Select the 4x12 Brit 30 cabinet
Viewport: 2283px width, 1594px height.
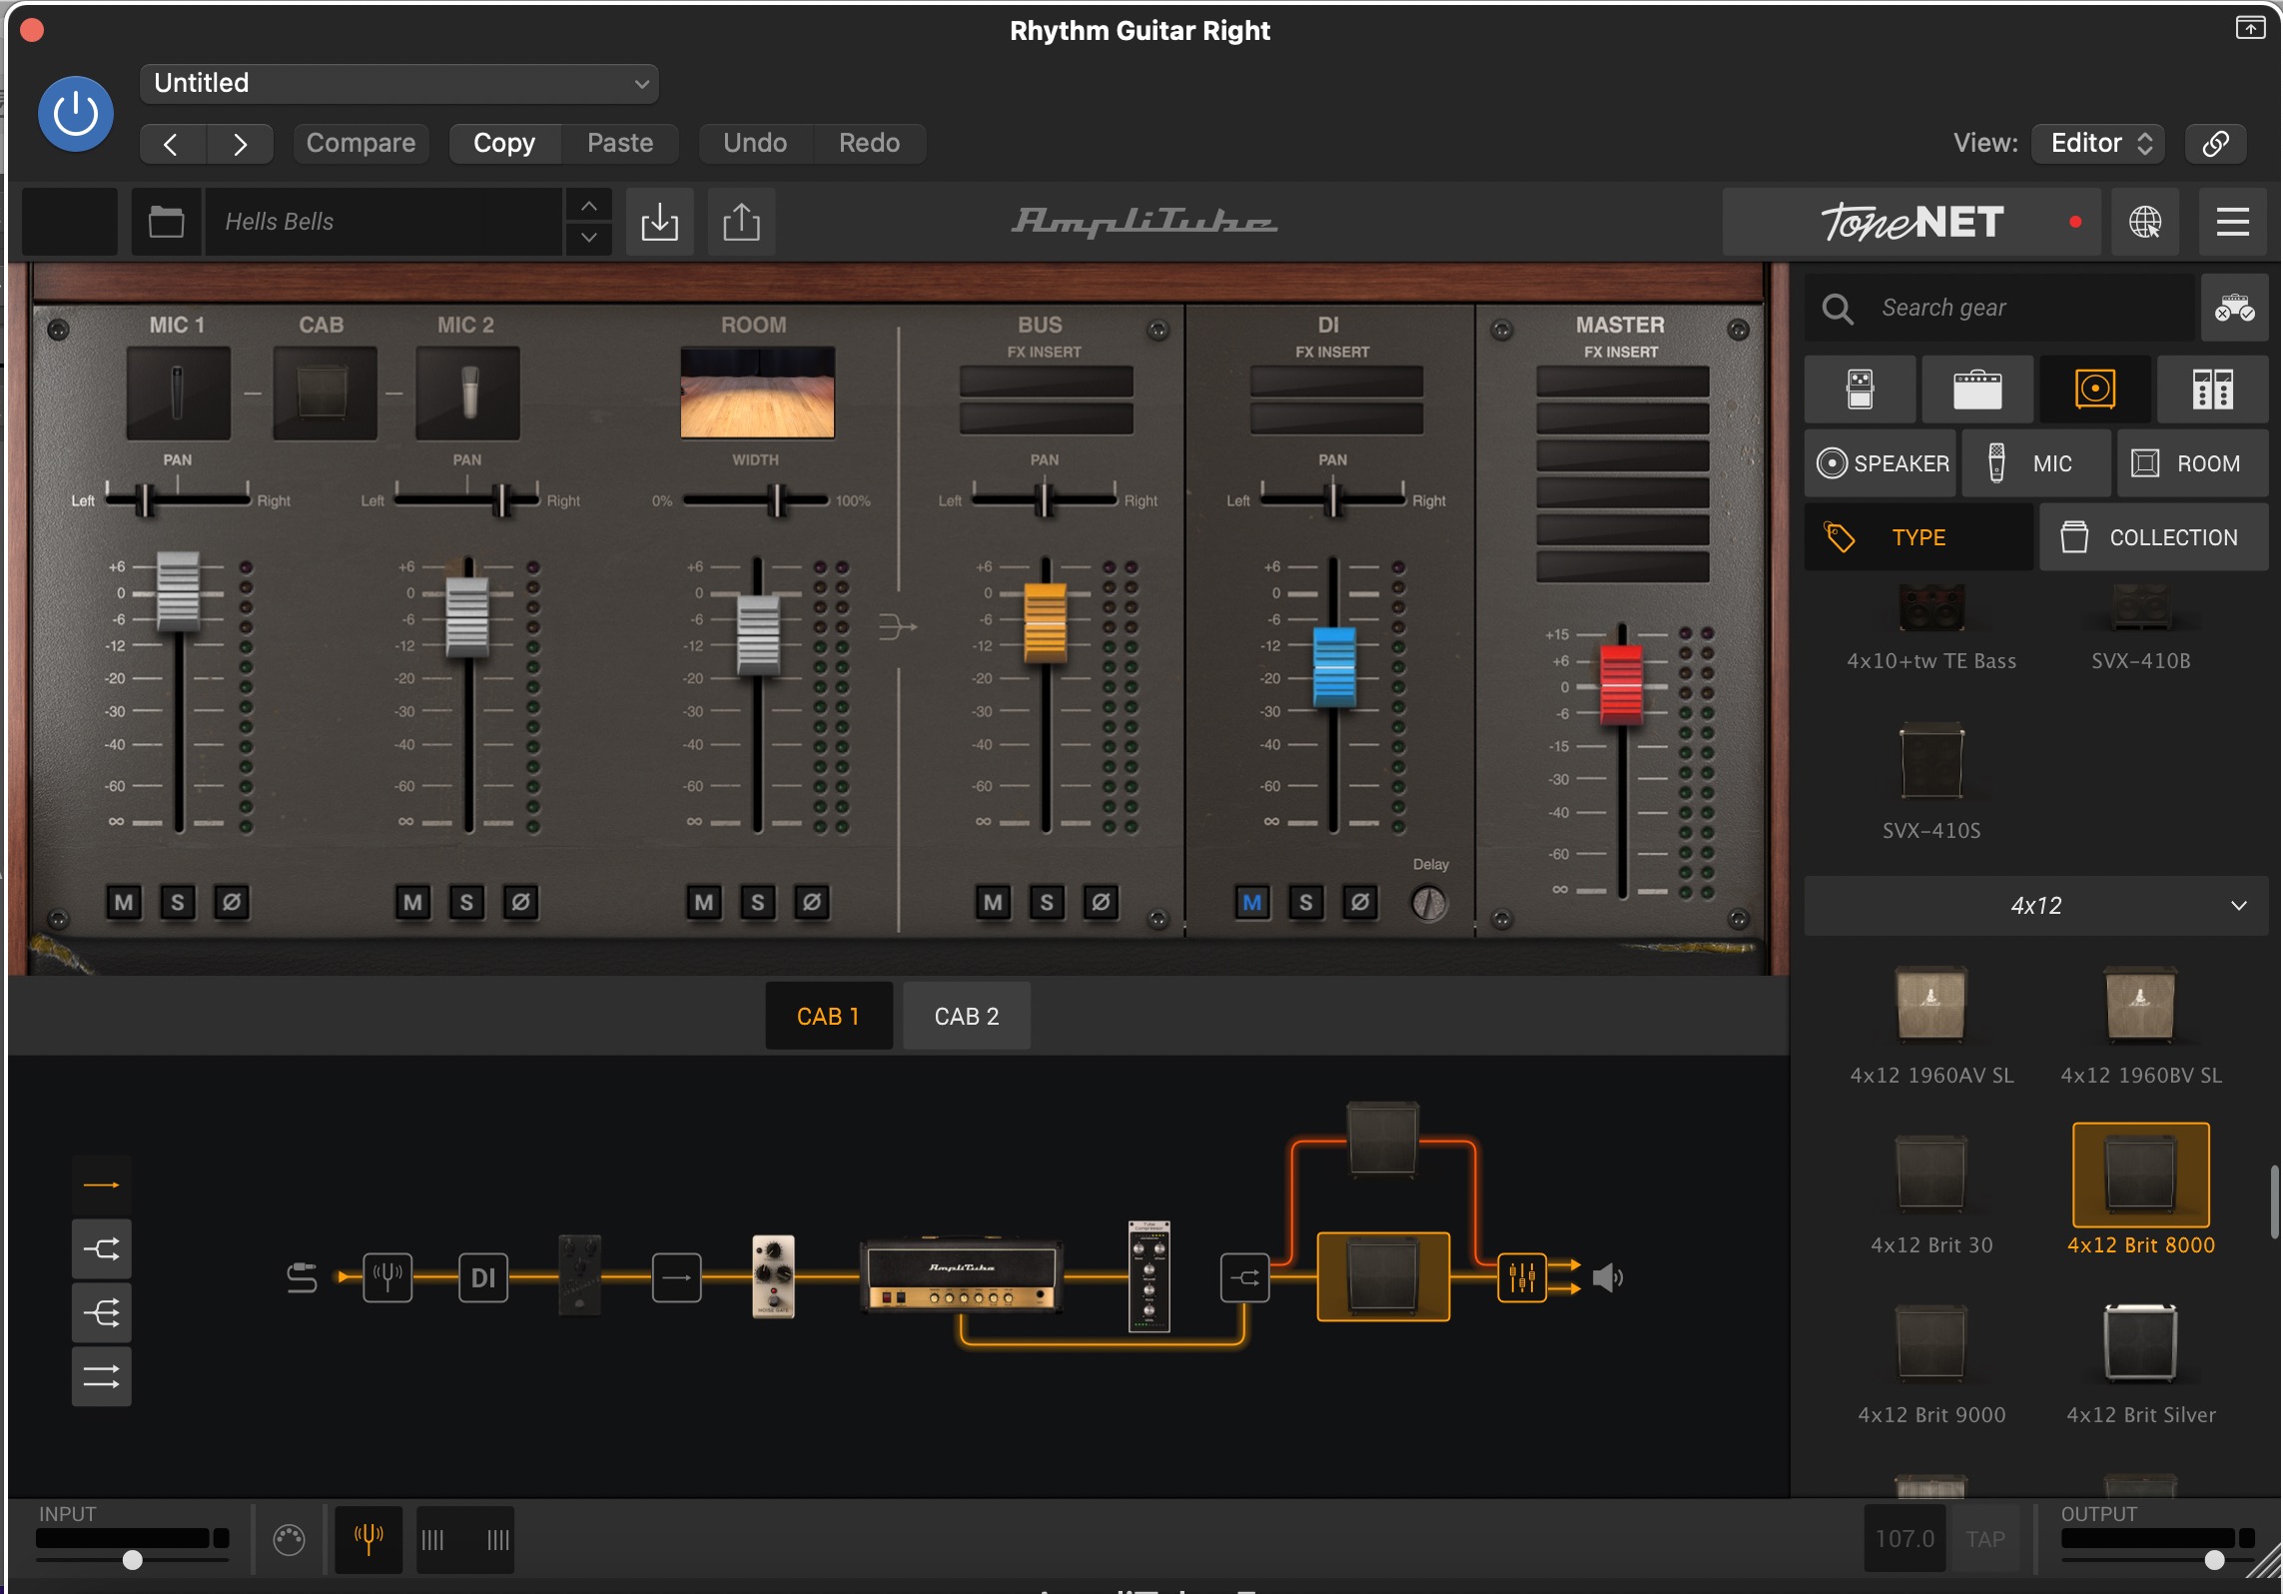tap(1931, 1196)
